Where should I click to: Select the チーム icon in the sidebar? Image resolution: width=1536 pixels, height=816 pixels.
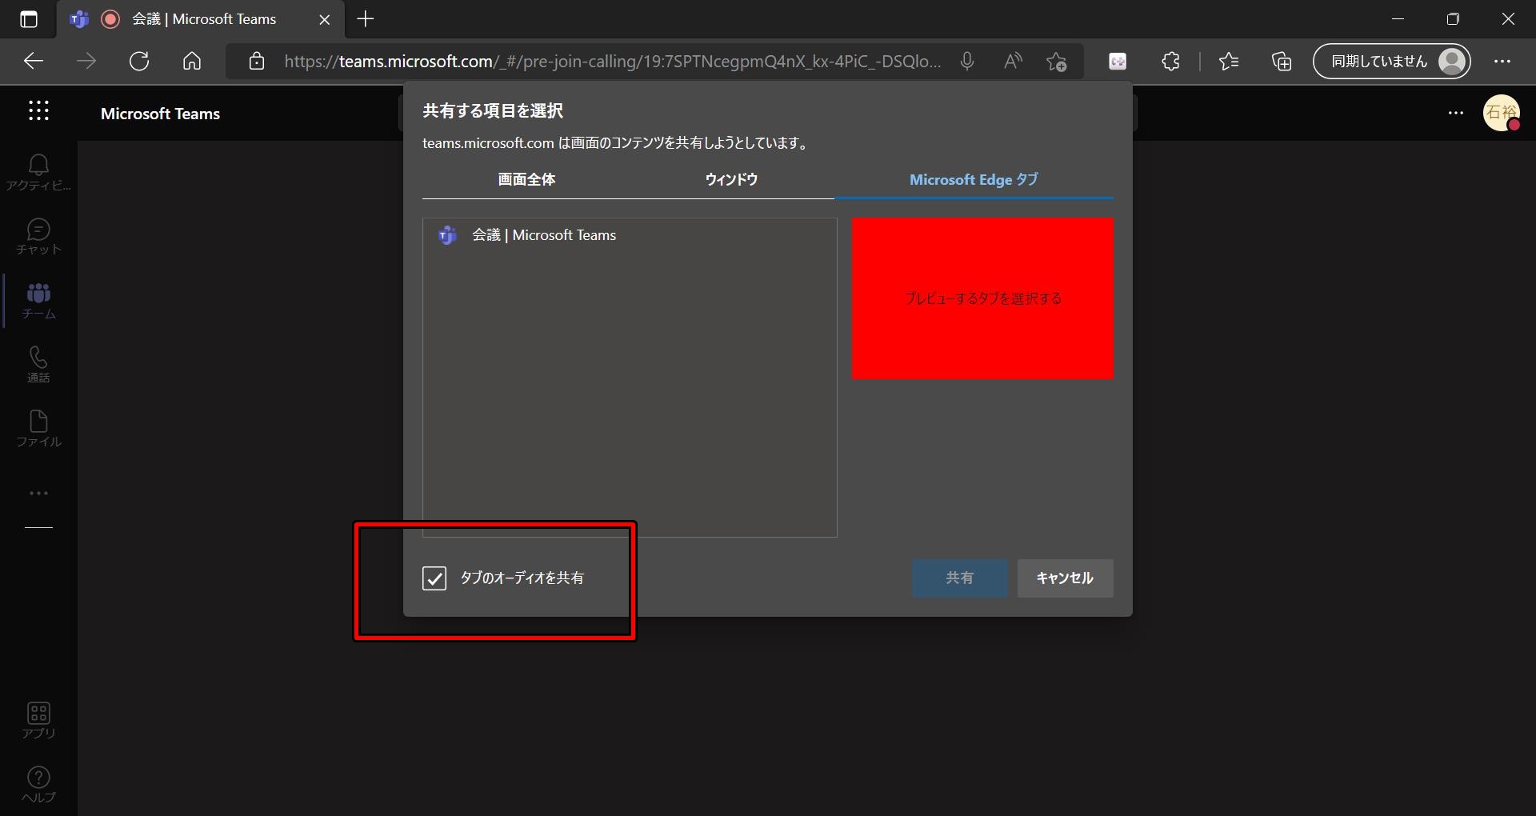[x=38, y=300]
